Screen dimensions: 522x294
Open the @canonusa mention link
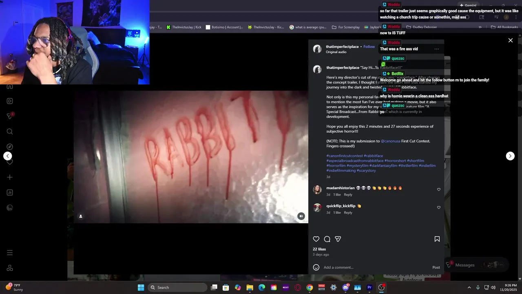tap(390, 141)
